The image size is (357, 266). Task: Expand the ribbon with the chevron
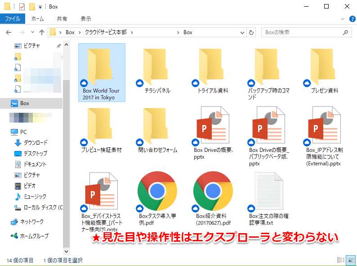pyautogui.click(x=343, y=19)
